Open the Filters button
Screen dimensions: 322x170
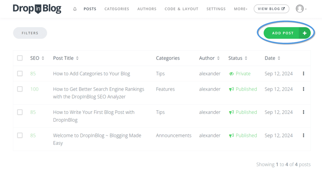pos(30,33)
